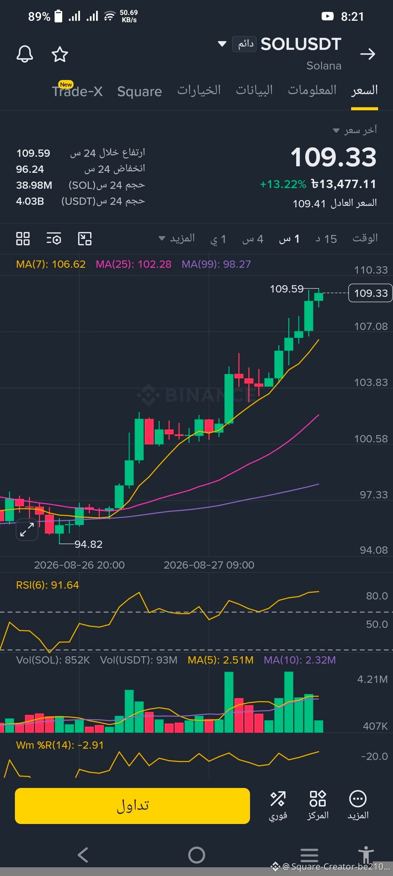393x876 pixels.
Task: Tap the 24h low value 96.24
Action: click(x=30, y=169)
